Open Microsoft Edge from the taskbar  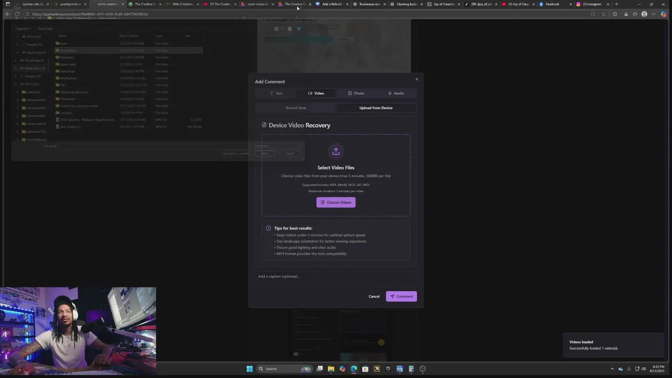[x=354, y=369]
